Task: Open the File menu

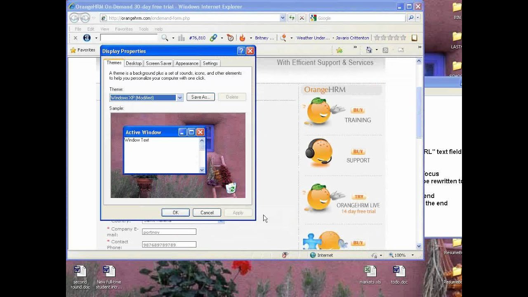Action: point(78,29)
